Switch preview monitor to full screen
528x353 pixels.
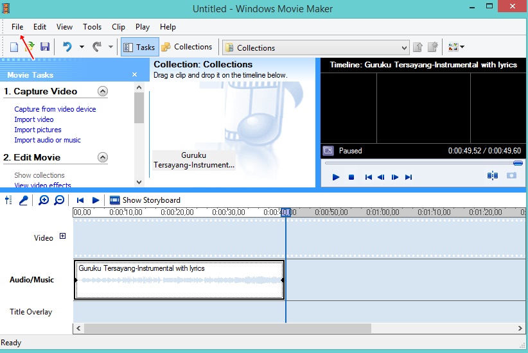click(x=328, y=151)
